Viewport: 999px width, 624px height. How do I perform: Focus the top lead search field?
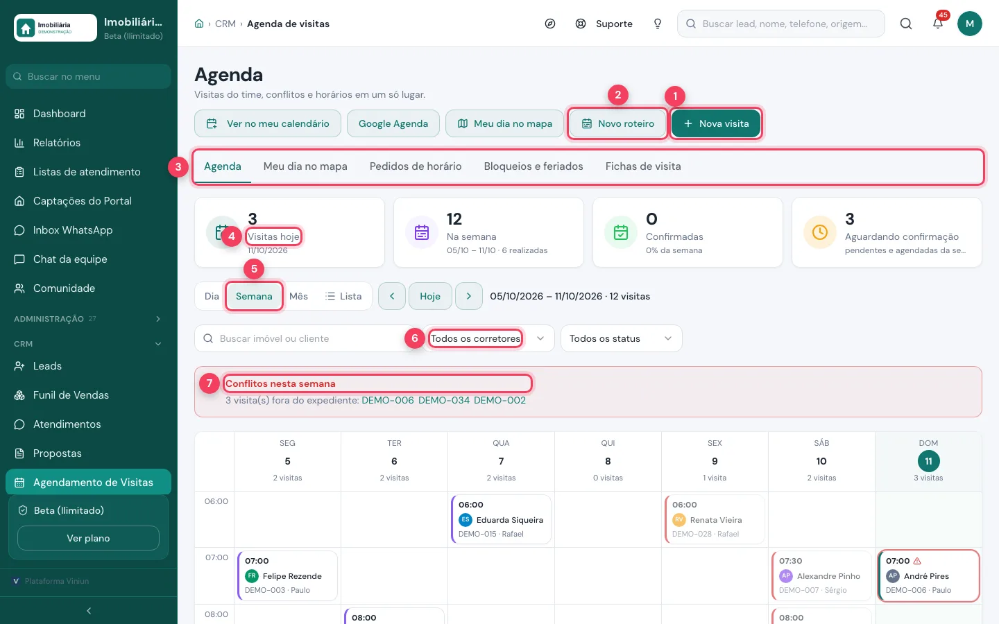point(781,24)
